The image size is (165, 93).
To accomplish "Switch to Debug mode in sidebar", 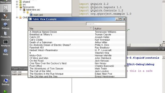I will (x=5, y=26).
